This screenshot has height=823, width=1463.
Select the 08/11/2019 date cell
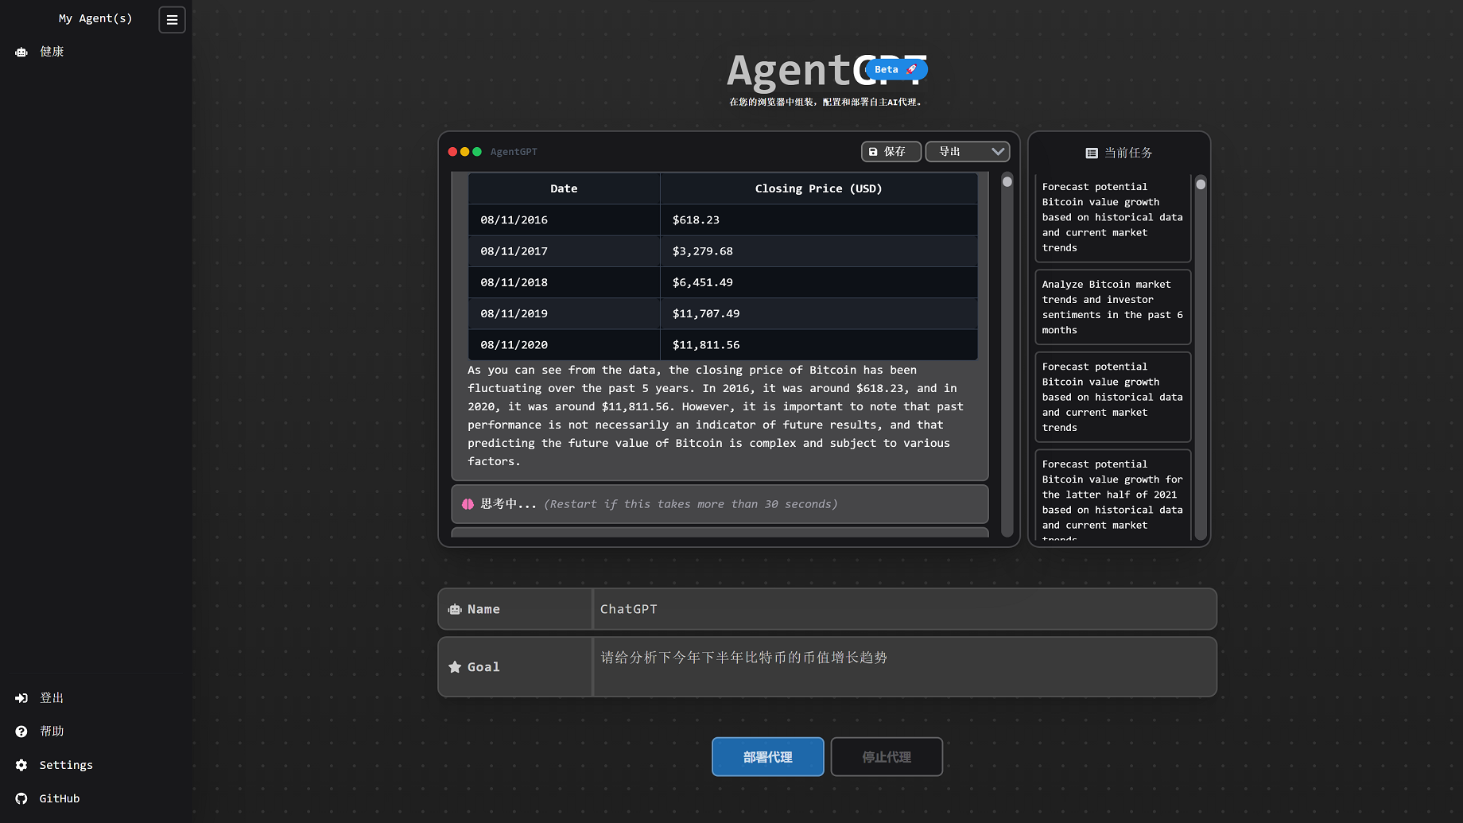pos(564,313)
